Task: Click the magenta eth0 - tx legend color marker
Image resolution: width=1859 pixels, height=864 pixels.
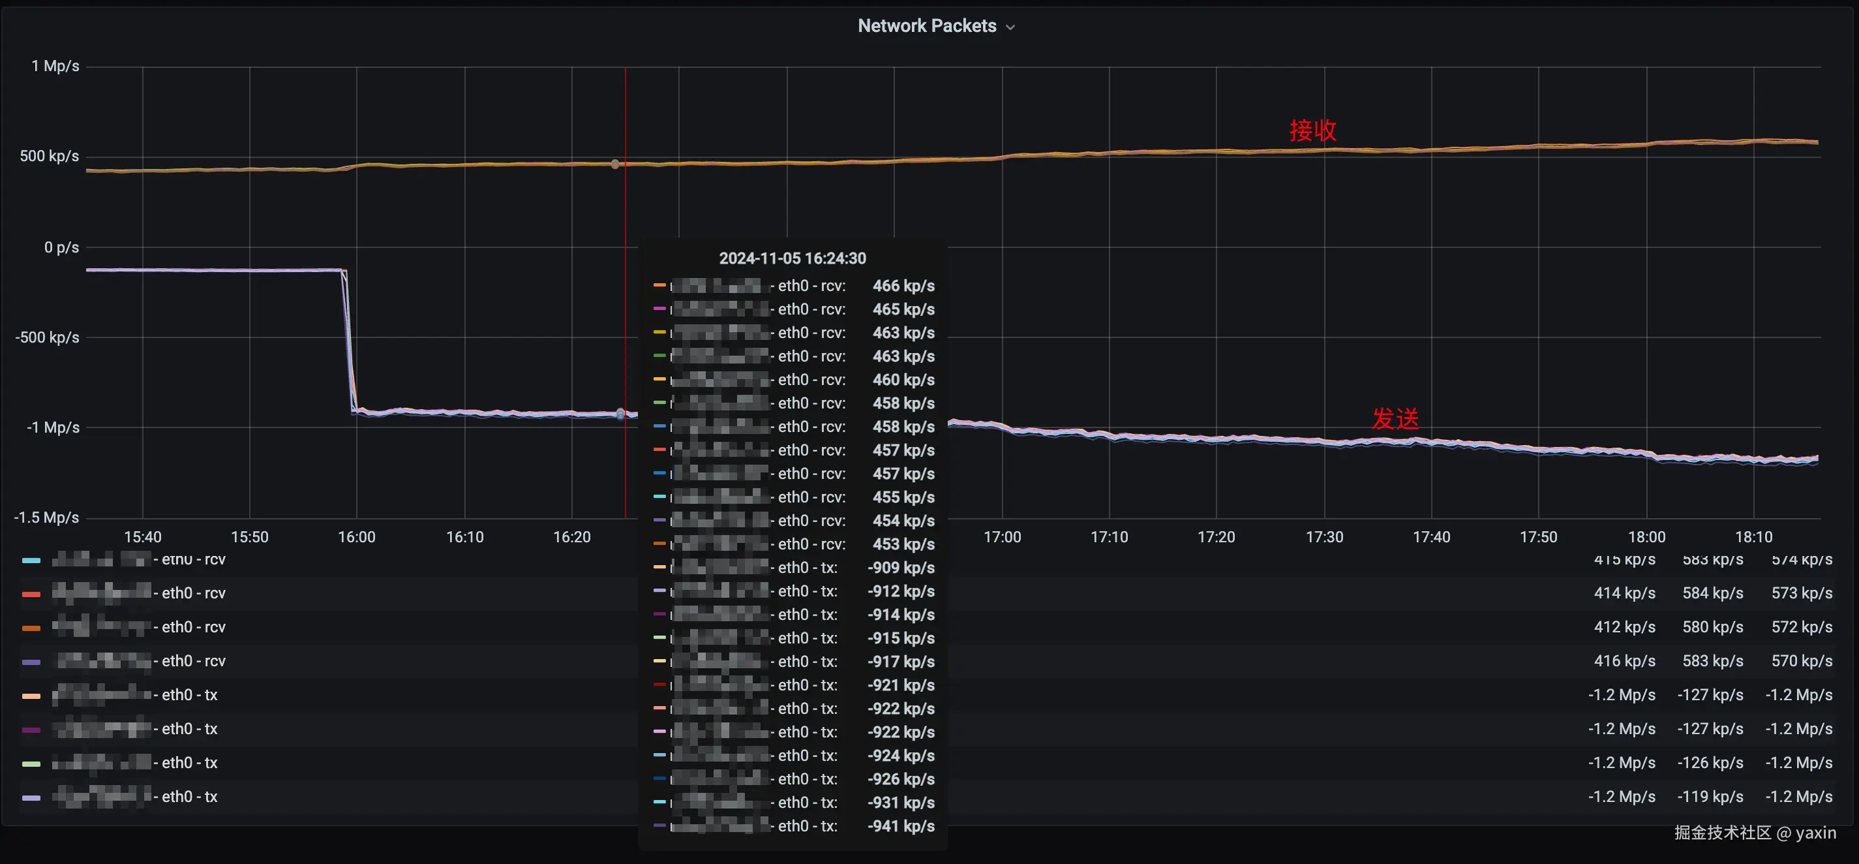Action: pos(31,730)
